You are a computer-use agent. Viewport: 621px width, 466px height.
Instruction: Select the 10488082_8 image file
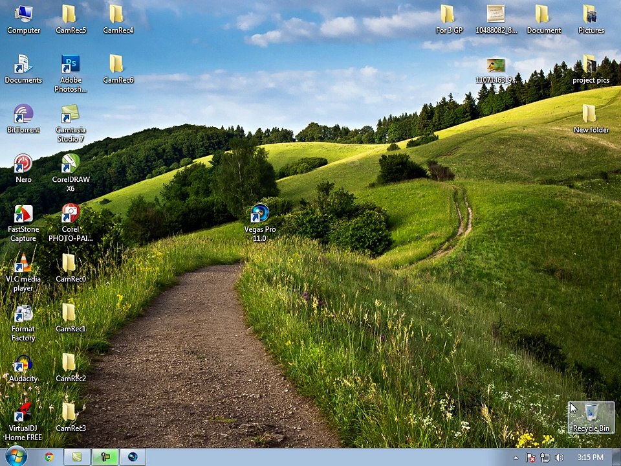coord(496,20)
